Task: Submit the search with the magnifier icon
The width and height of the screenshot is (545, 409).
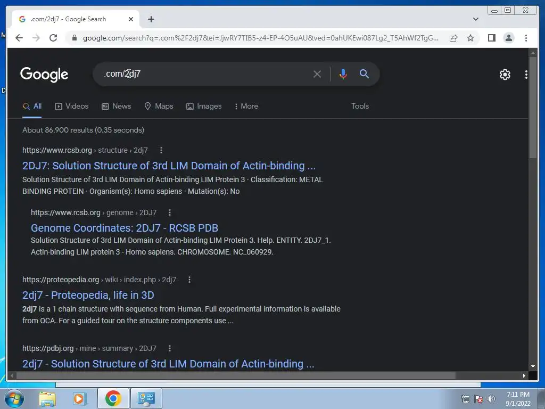Action: (364, 73)
